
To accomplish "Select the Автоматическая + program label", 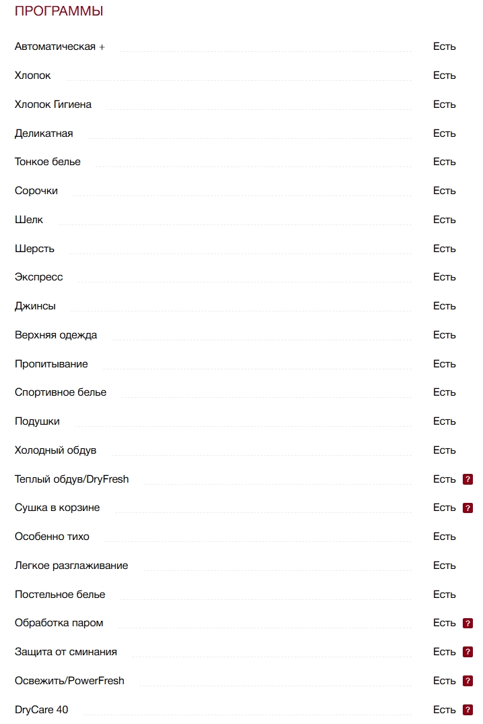I will 60,47.
